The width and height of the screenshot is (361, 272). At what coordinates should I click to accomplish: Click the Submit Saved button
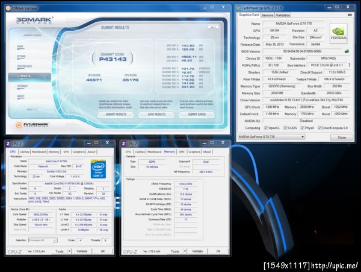pos(197,115)
